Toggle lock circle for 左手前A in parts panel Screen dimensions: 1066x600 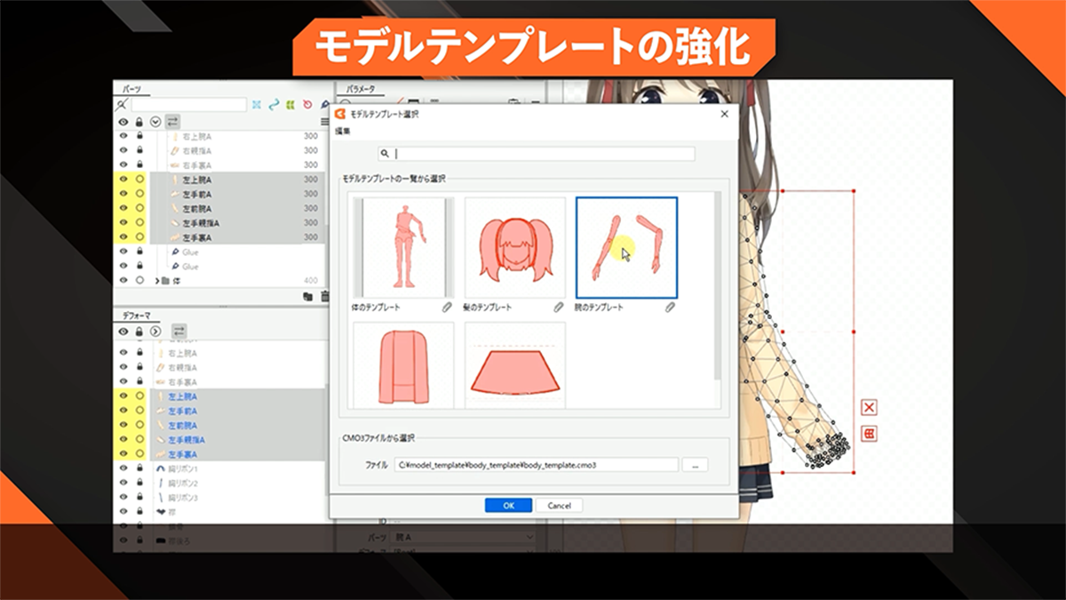pyautogui.click(x=139, y=194)
